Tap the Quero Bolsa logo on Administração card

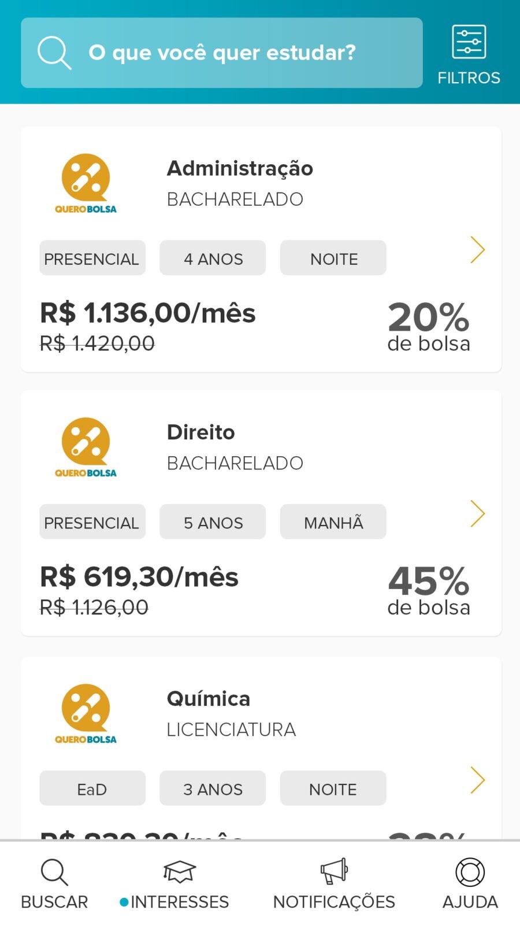click(86, 183)
